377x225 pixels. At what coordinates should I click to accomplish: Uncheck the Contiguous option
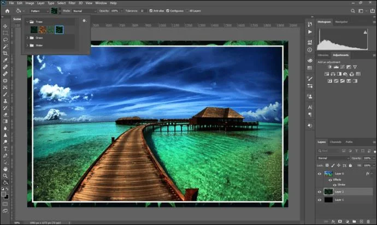coord(168,10)
